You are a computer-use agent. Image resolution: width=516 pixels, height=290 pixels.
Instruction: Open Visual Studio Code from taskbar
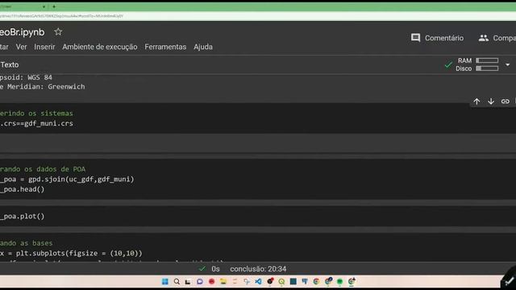pos(258,281)
